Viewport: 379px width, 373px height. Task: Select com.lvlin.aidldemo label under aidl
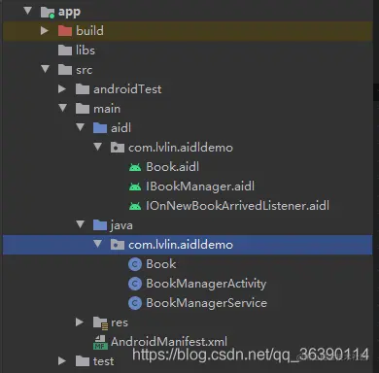(181, 148)
